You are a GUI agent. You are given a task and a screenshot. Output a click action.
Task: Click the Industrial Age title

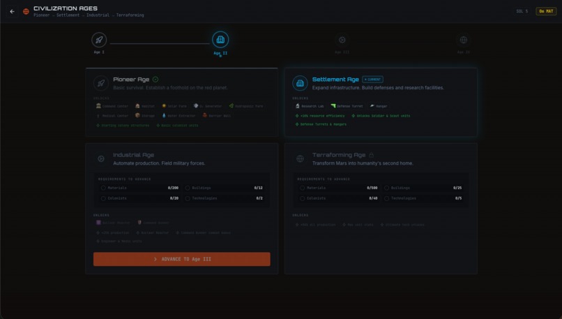pos(133,155)
